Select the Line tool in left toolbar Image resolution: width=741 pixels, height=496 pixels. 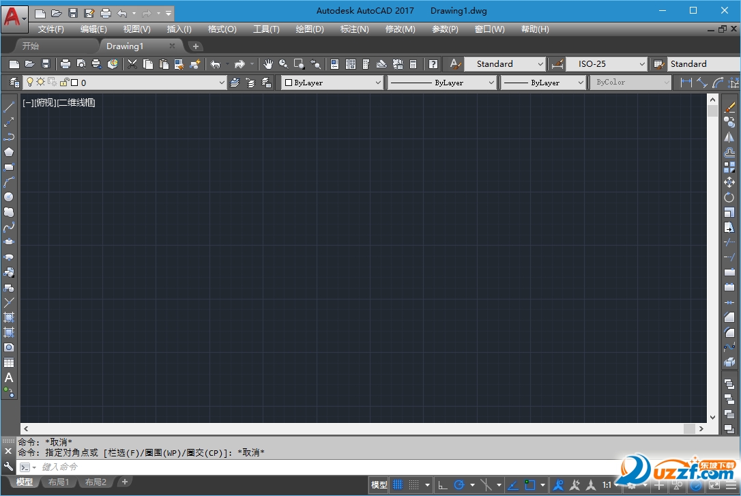9,107
